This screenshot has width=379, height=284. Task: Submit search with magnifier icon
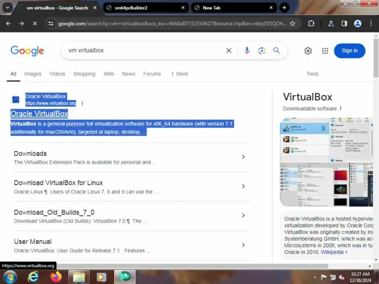(276, 50)
